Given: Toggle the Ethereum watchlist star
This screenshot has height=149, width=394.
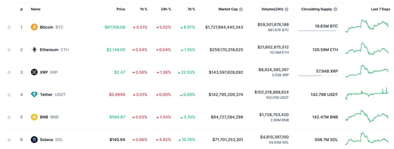Looking at the screenshot, I should click(x=9, y=50).
